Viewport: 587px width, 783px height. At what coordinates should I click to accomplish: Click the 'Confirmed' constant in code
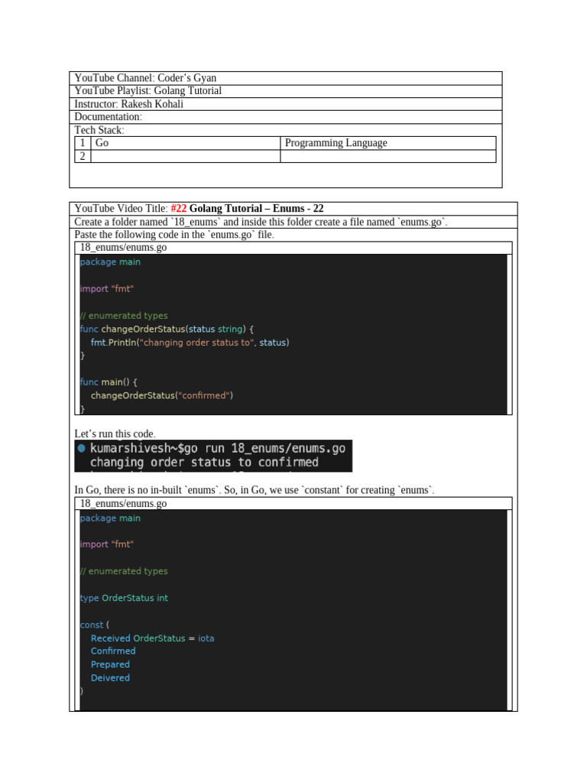113,651
